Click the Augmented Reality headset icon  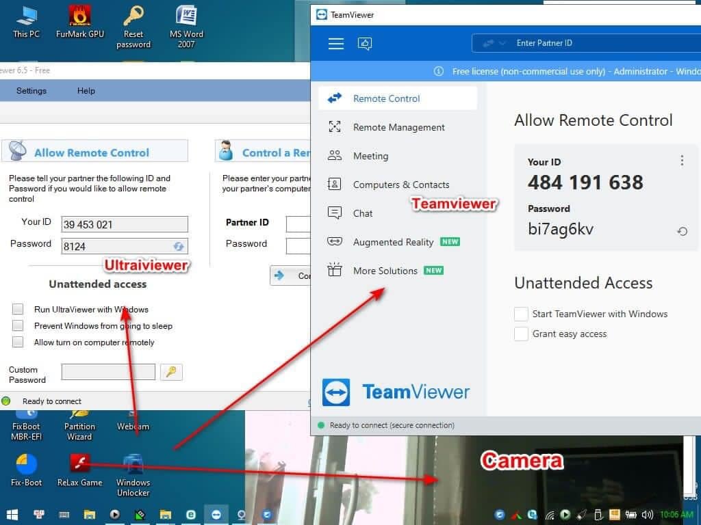[334, 241]
